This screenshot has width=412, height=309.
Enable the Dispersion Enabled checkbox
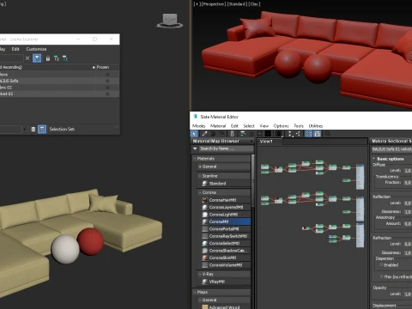point(381,265)
